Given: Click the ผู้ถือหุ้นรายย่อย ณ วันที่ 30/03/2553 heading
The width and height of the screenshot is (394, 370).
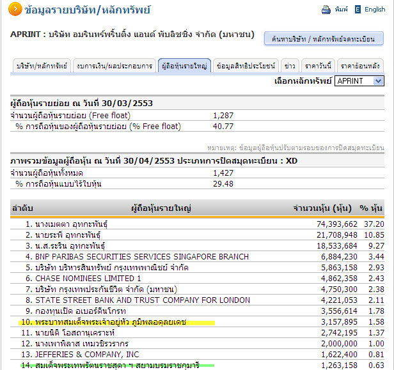Looking at the screenshot, I should 81,103.
